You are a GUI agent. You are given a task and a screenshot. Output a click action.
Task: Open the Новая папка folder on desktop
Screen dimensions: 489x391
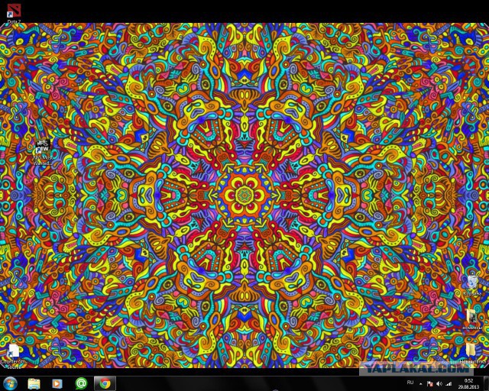[x=472, y=353]
